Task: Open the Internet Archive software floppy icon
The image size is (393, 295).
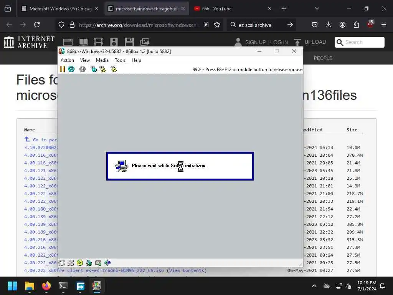Action: click(129, 42)
